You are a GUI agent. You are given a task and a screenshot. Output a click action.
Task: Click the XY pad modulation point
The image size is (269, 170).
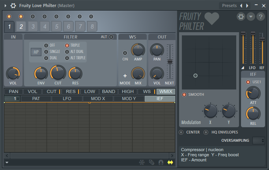coord(195,76)
